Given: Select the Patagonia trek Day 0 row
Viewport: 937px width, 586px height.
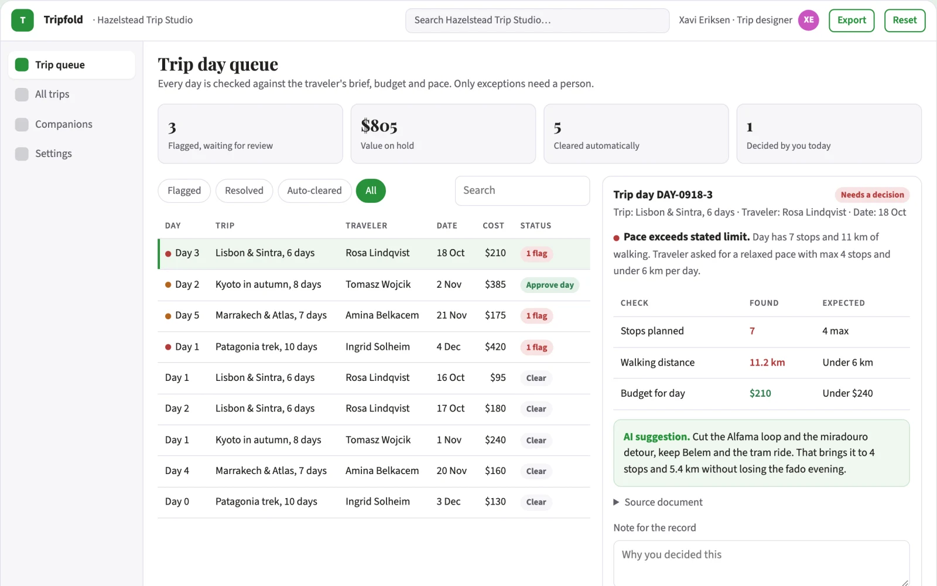Looking at the screenshot, I should click(x=374, y=502).
